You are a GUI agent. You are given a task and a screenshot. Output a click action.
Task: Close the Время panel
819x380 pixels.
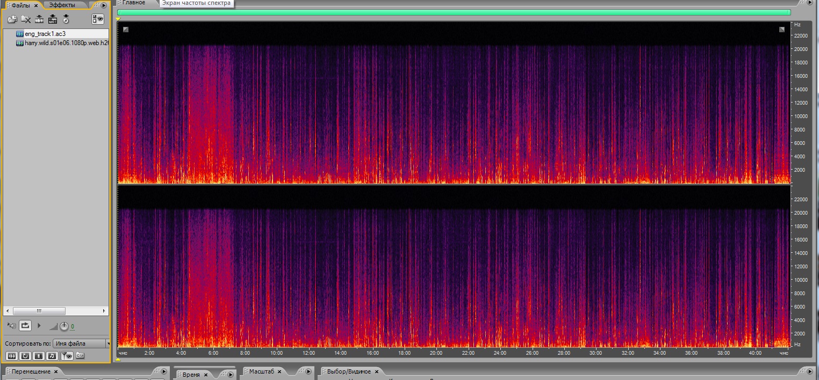[x=205, y=375]
